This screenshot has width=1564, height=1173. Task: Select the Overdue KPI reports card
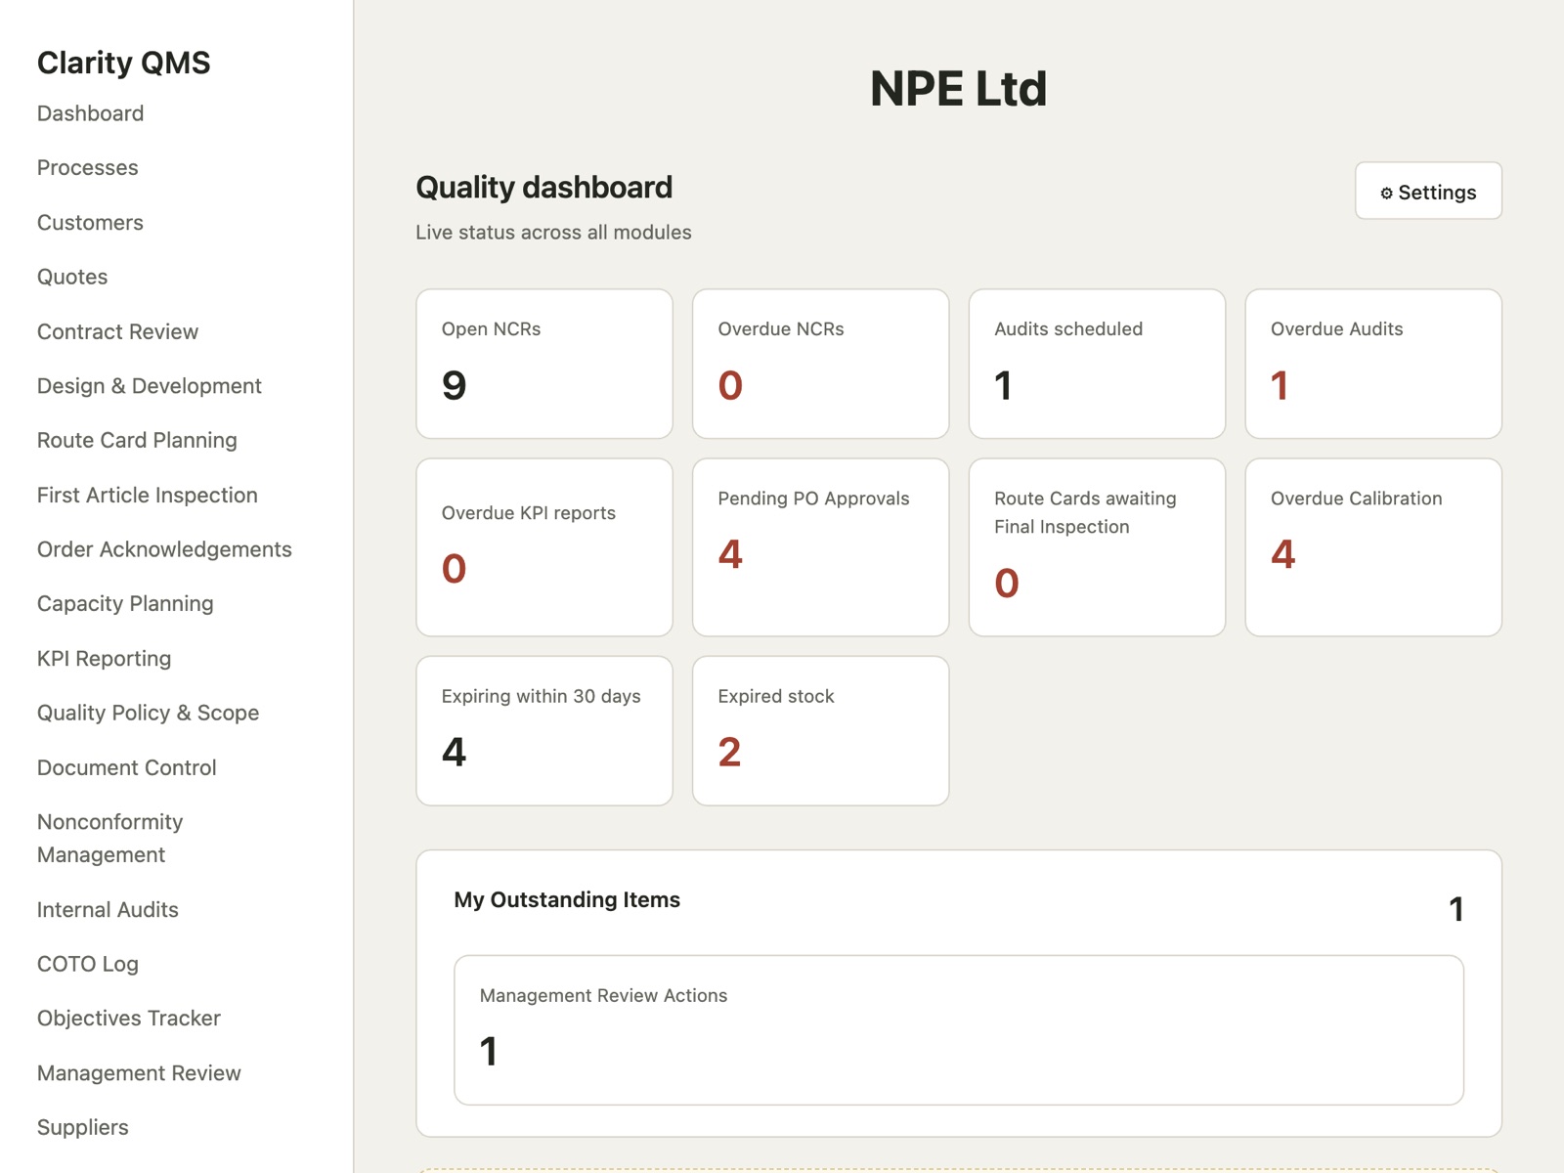[544, 547]
